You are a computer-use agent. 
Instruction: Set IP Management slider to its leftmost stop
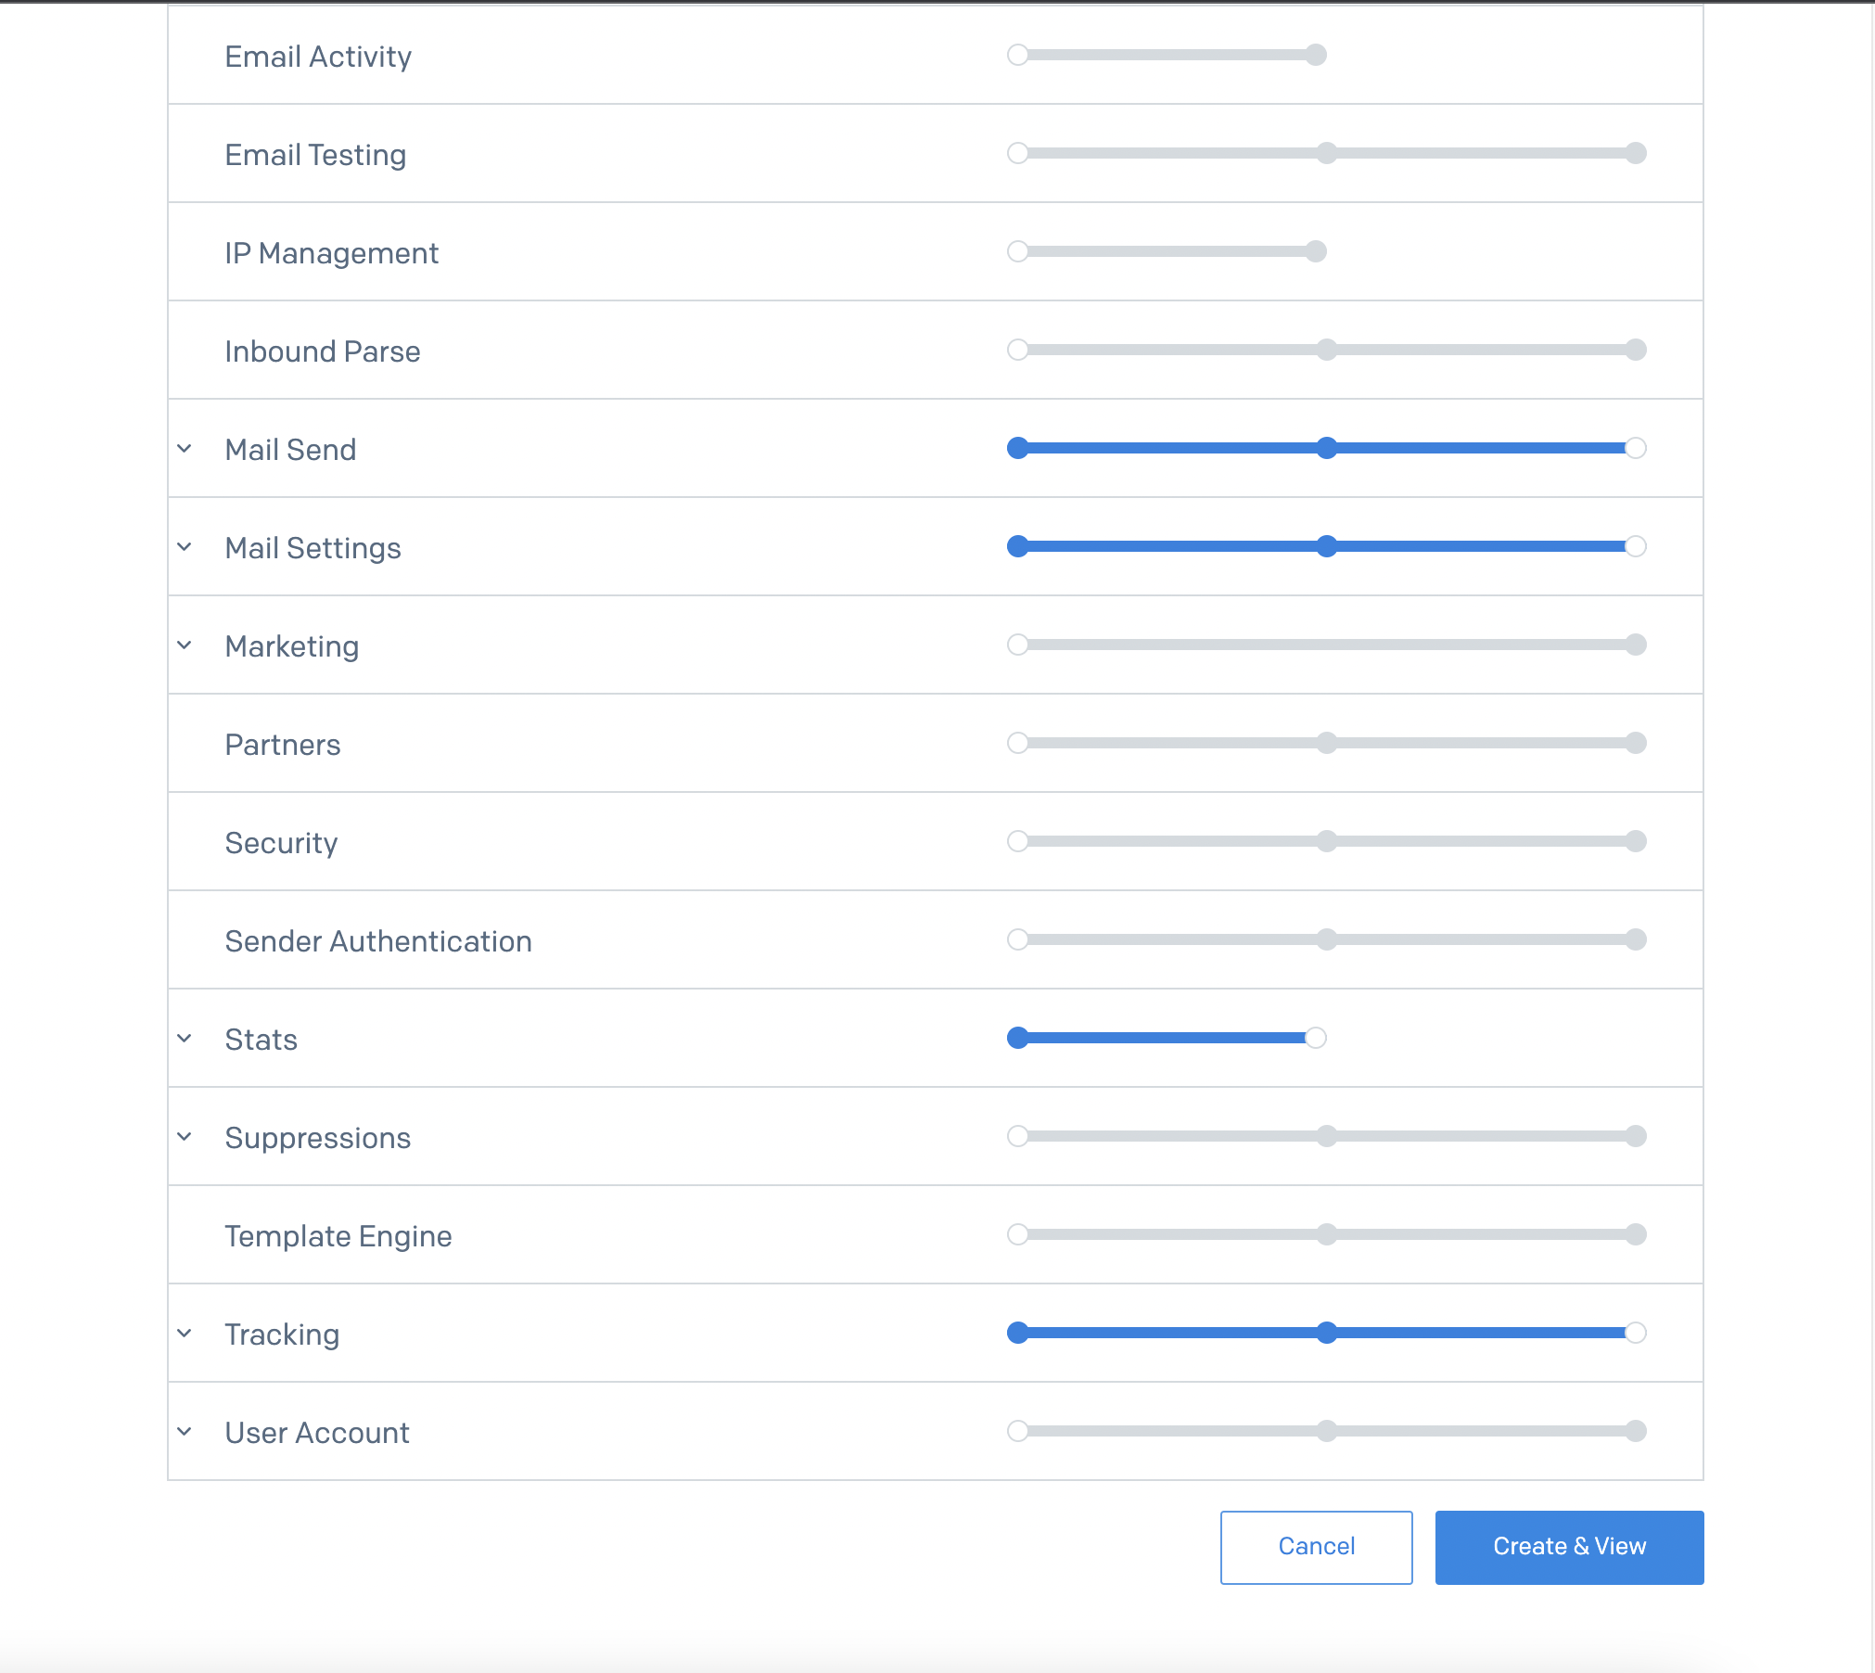1018,251
